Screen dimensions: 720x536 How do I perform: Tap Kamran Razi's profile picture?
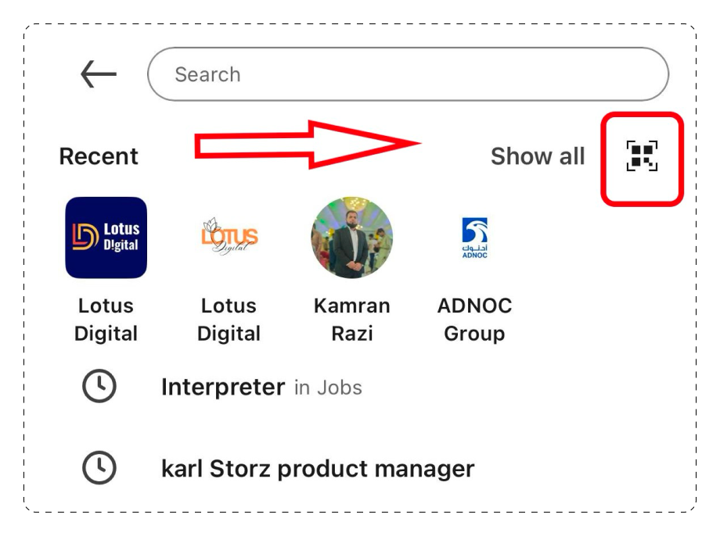(352, 238)
